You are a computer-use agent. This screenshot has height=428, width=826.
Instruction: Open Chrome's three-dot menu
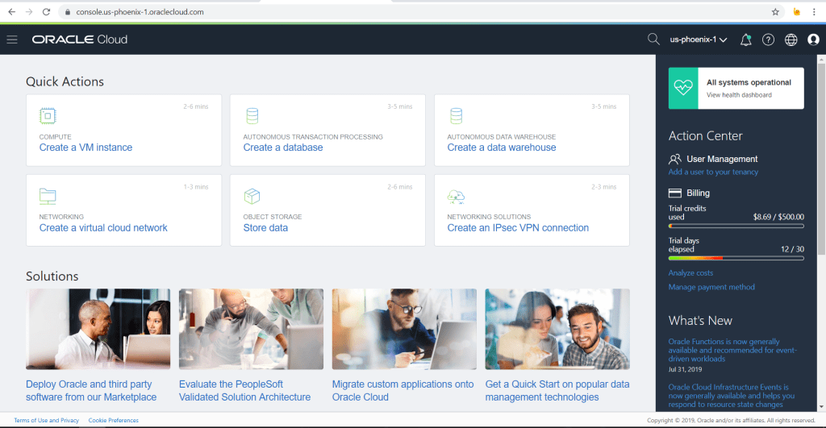816,12
